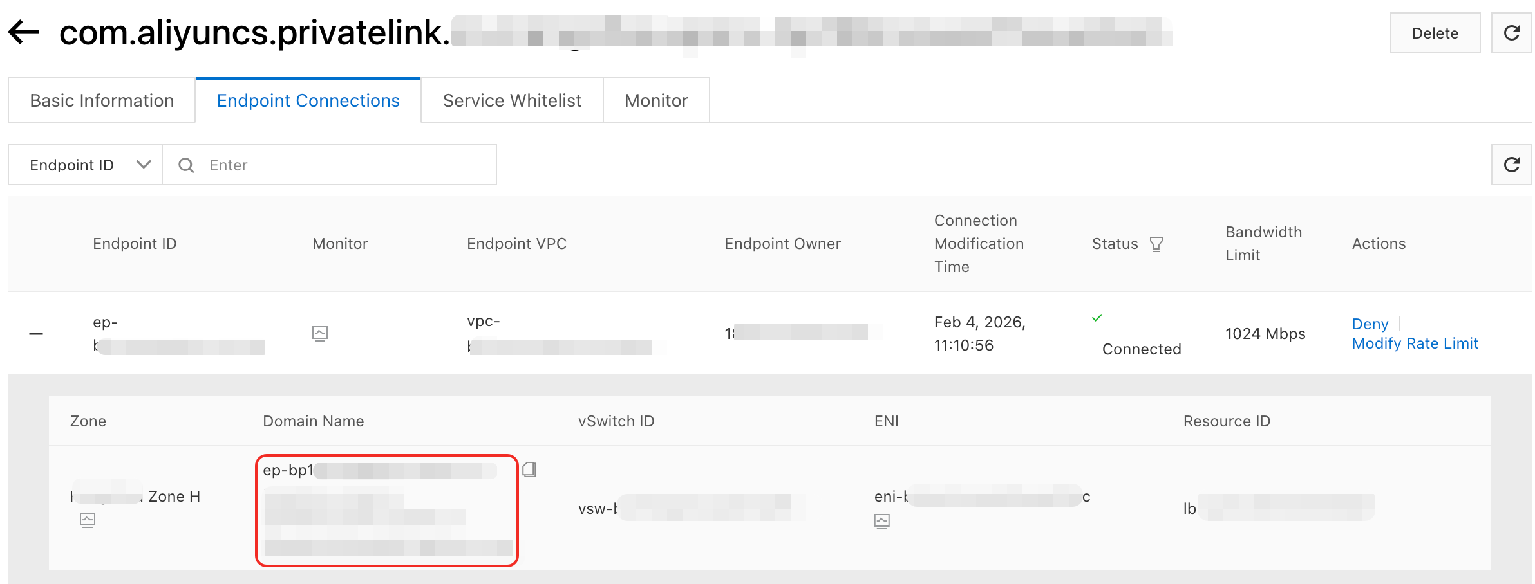Click the search magnifier icon

tap(186, 165)
